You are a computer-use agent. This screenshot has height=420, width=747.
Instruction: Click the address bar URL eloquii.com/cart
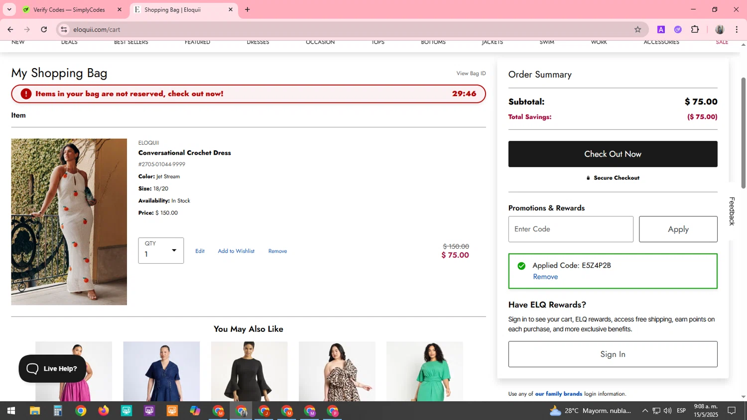coord(97,29)
